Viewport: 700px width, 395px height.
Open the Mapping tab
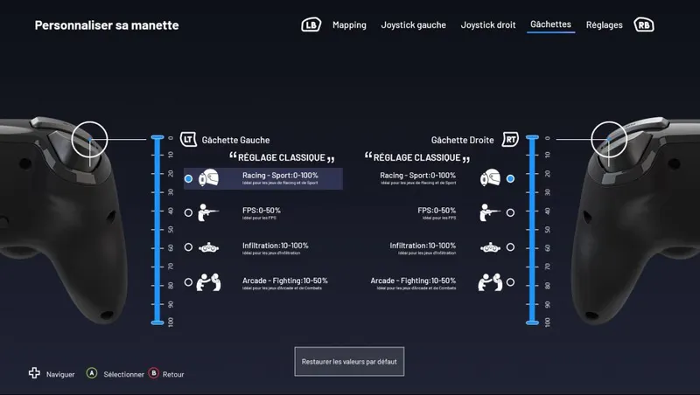(x=349, y=25)
